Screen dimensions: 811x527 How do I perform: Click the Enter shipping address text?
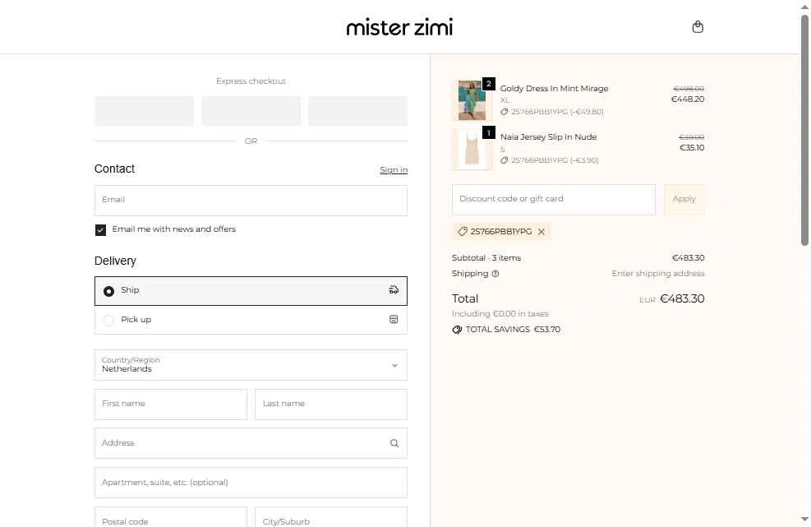coord(658,273)
